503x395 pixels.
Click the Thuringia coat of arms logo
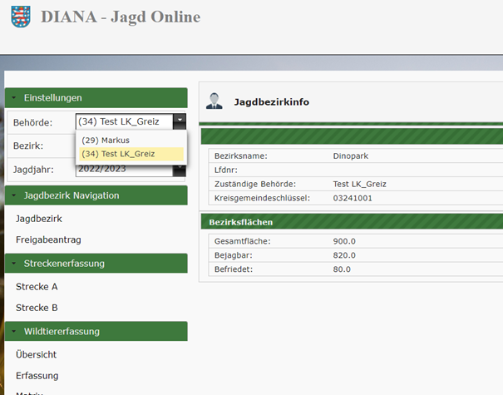click(x=20, y=17)
